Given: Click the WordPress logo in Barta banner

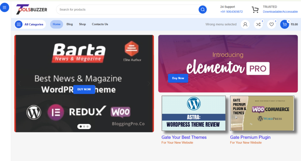Looking at the screenshot, I should 34,112.
